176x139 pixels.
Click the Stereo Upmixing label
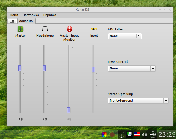click(120, 94)
